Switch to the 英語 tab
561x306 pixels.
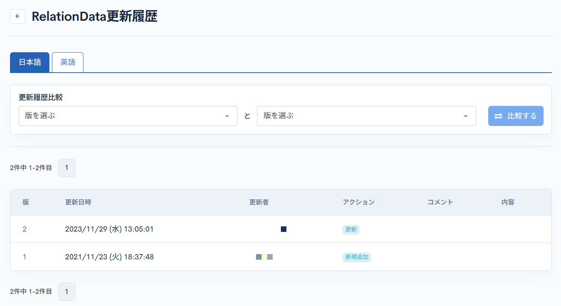tap(68, 62)
